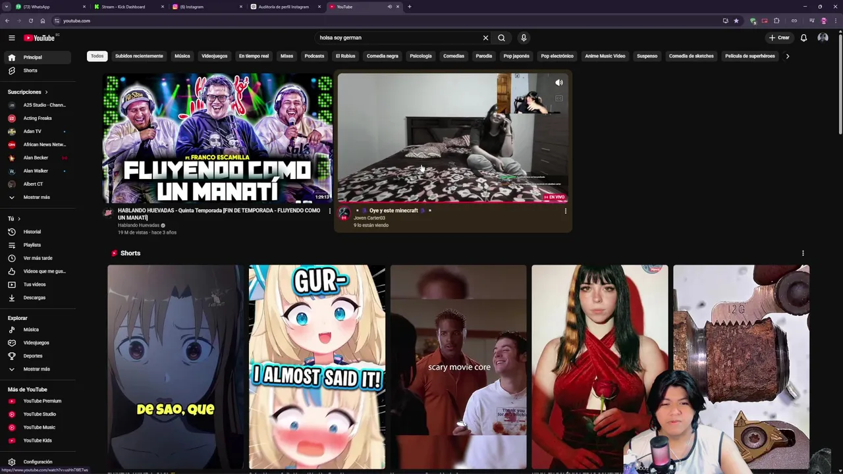Open Shorts in sidebar
The image size is (843, 474).
[x=36, y=70]
